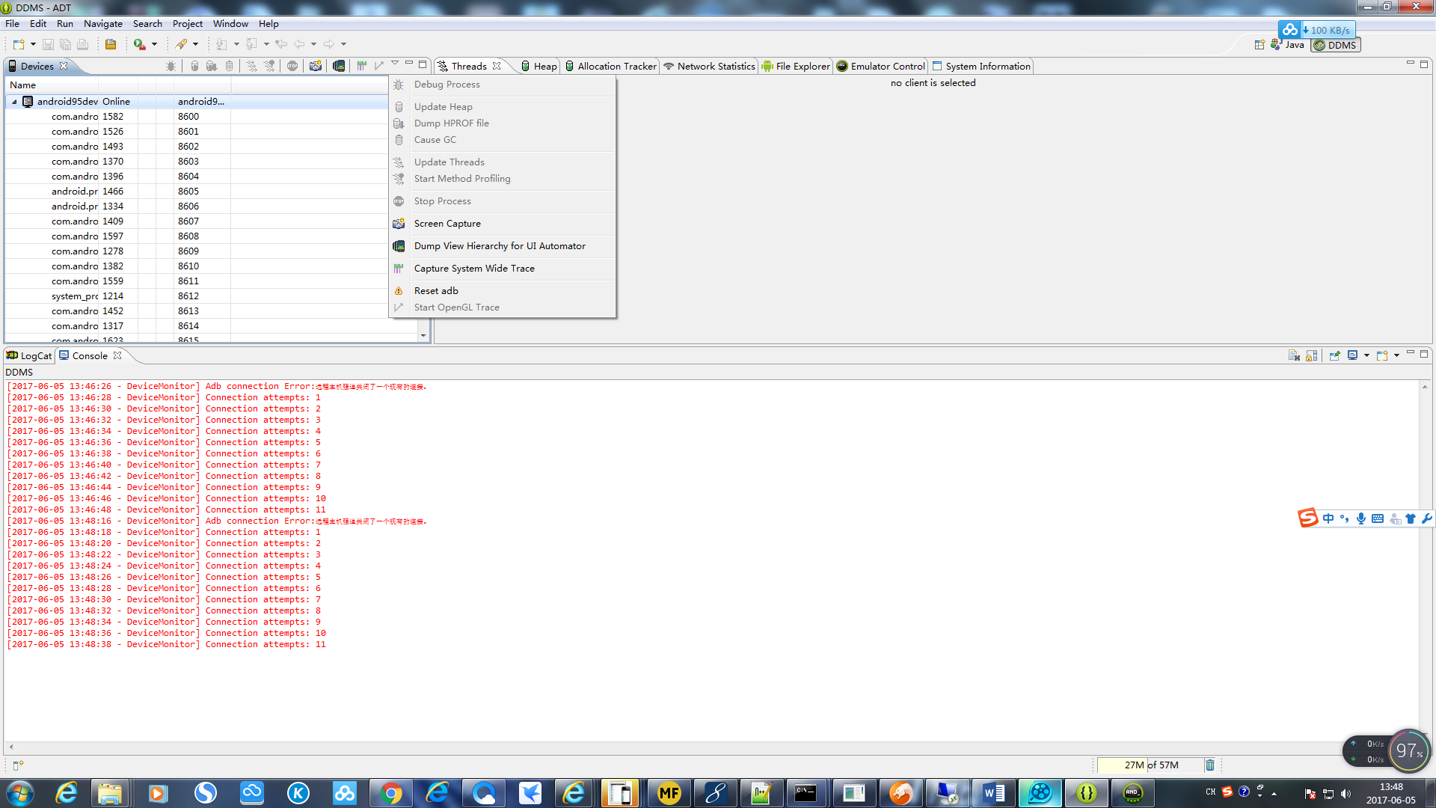
Task: Click the heap status 27M of 57M indicator
Action: click(x=1150, y=765)
